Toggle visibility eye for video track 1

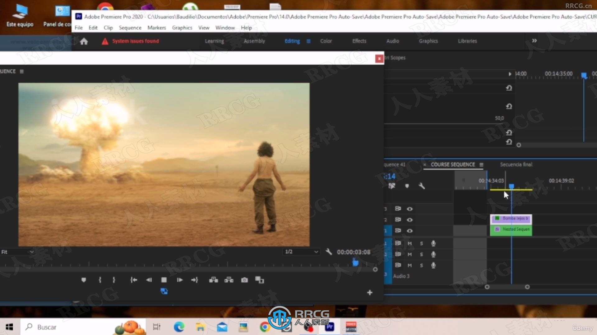tap(410, 231)
